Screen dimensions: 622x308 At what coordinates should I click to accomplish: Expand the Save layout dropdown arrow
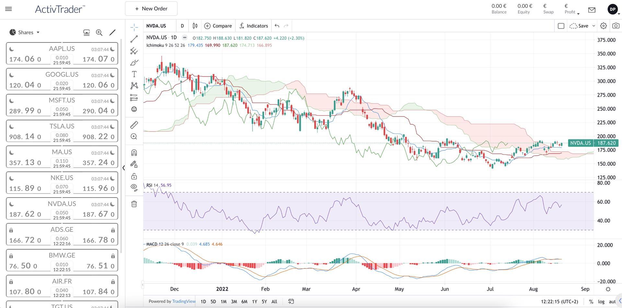point(593,26)
